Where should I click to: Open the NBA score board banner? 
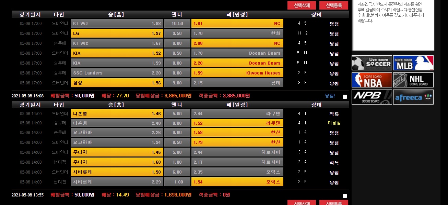[372, 80]
